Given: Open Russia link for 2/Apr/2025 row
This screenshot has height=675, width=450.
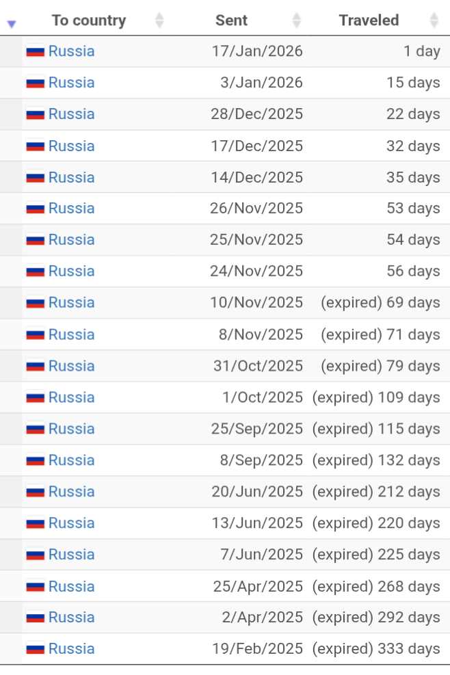Looking at the screenshot, I should point(71,618).
